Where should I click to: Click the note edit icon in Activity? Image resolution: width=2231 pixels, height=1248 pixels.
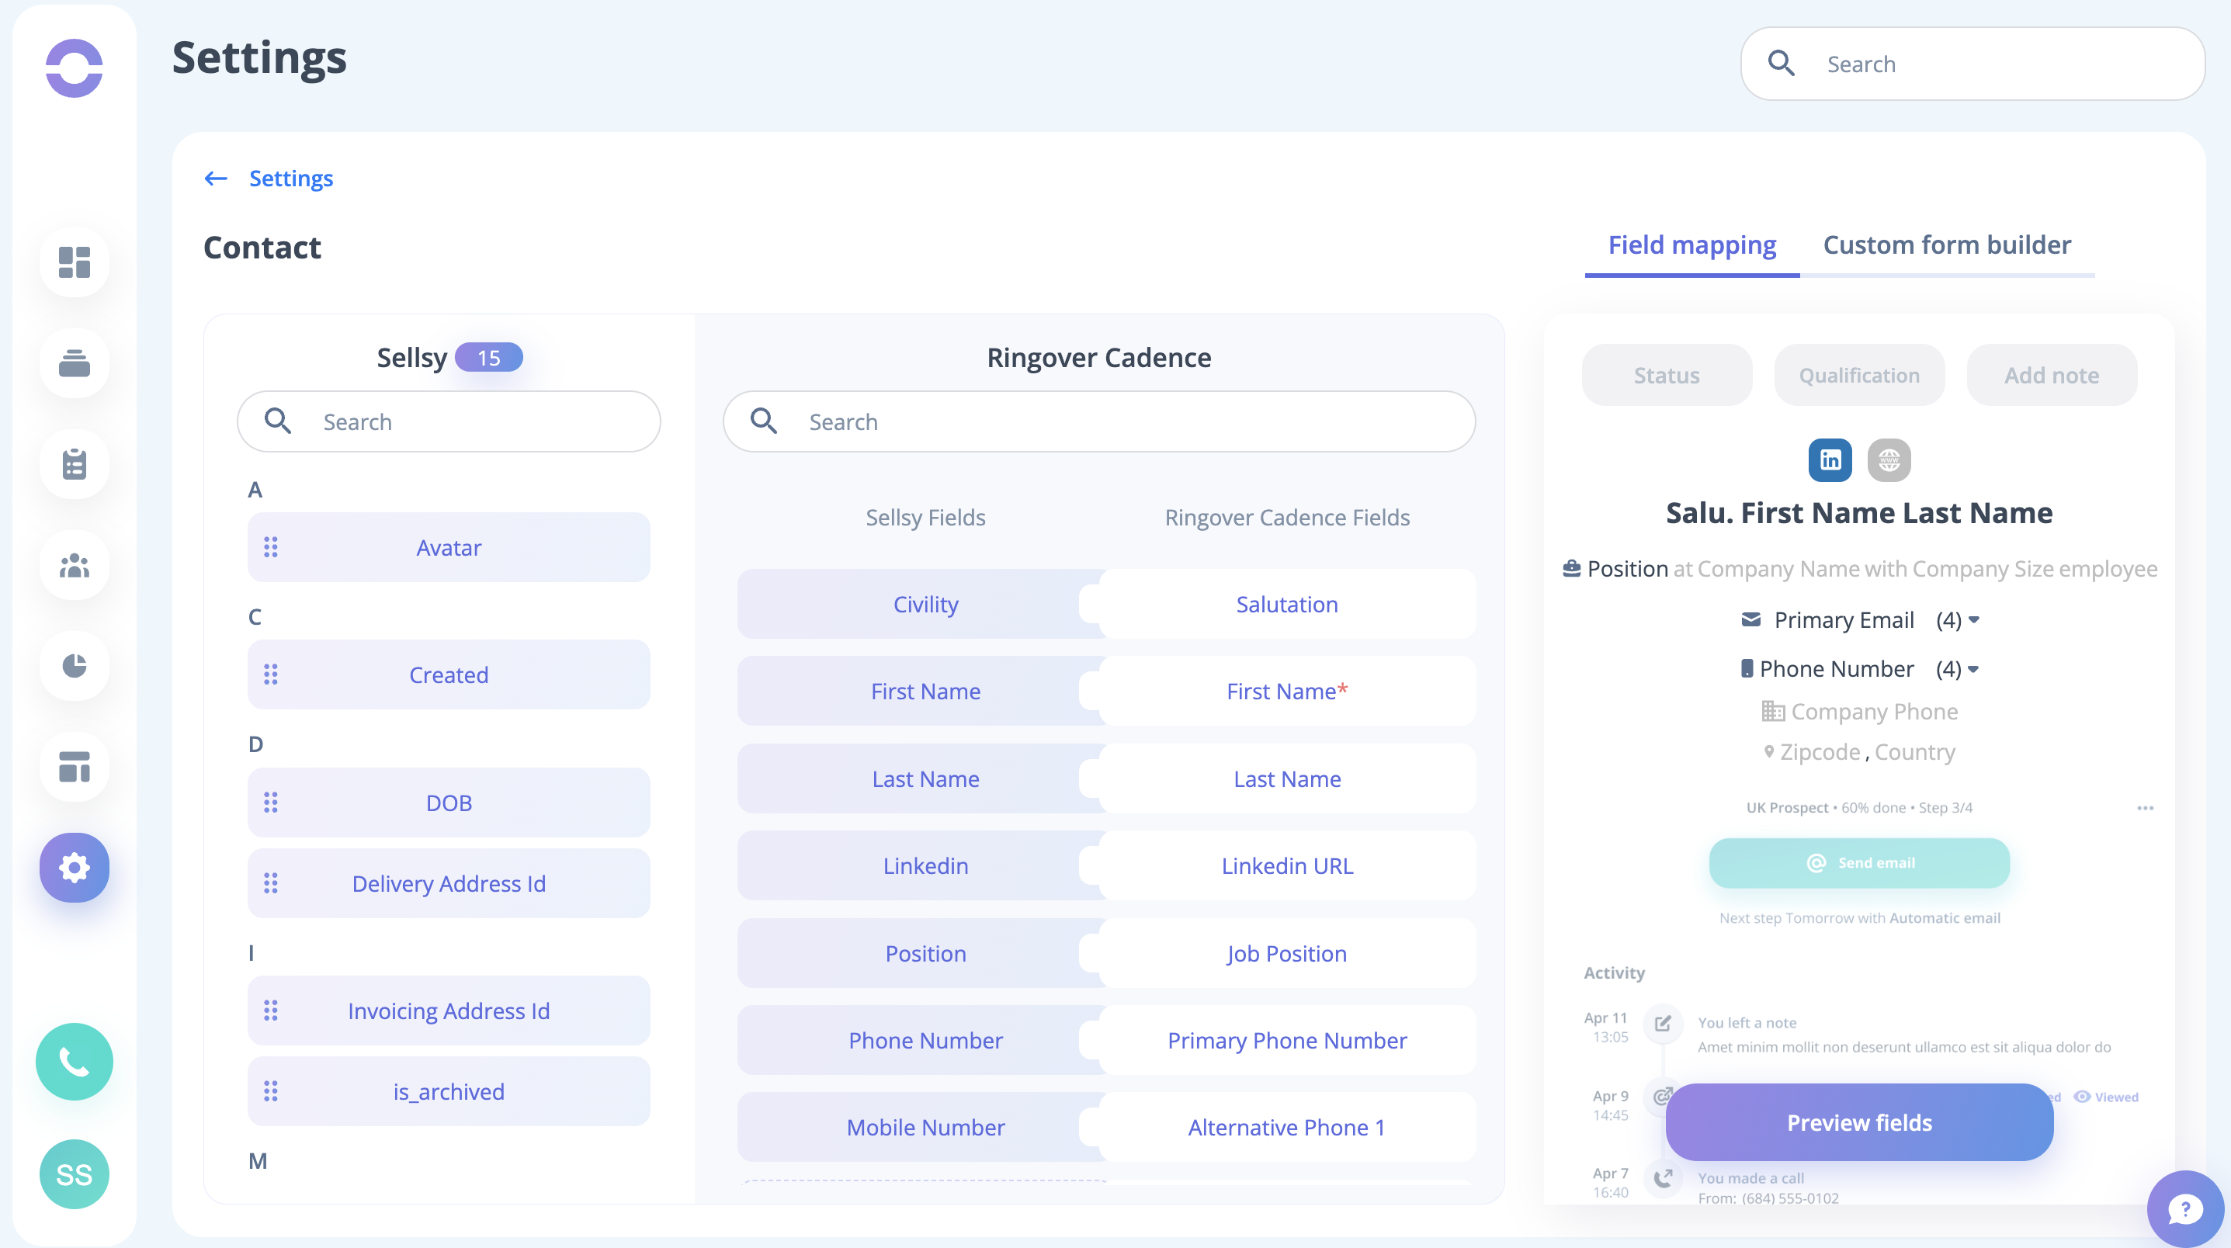(x=1663, y=1024)
